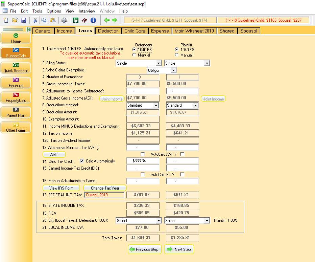Click the New file toolbar icon
Viewport: 315px width, 262px height.
(6, 20)
